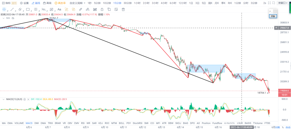The width and height of the screenshot is (291, 129).
Task: Open 设置 settings
Action: pos(24,3)
